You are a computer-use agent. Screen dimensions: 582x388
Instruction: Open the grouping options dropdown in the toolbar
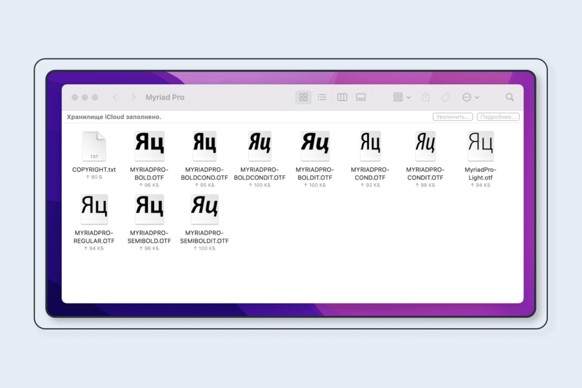(x=401, y=97)
